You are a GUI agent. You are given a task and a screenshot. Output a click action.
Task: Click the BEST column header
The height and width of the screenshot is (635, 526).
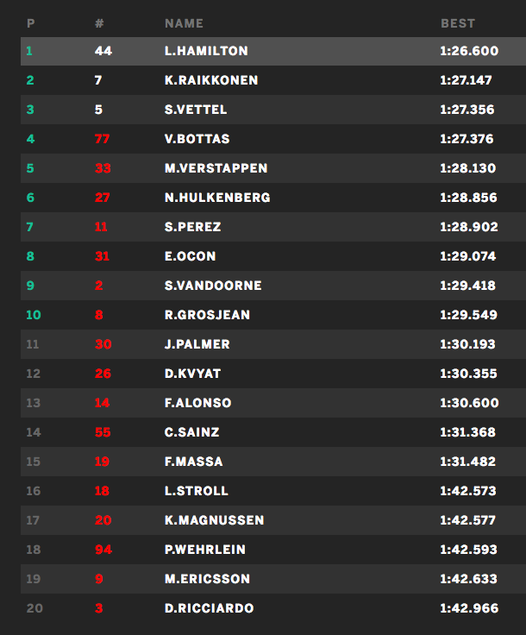(x=458, y=23)
